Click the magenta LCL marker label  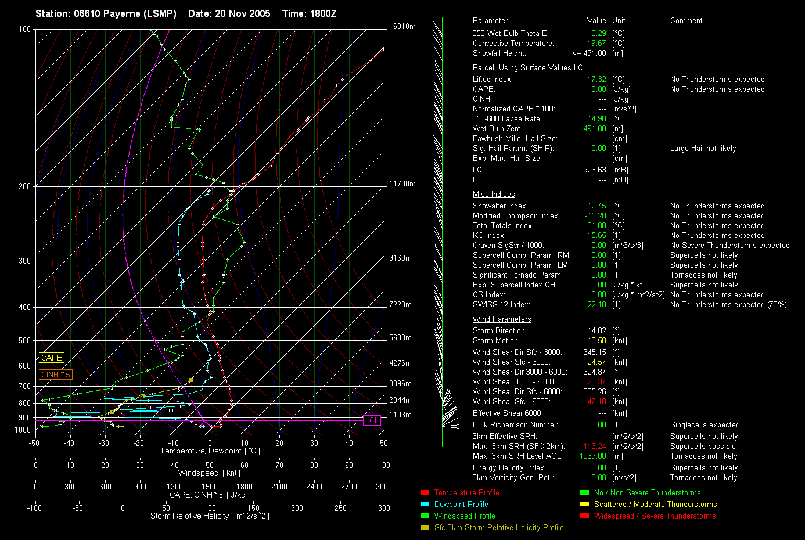[x=372, y=420]
